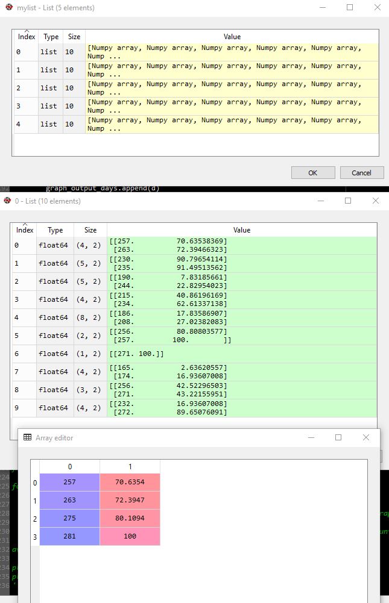Maximize the Array editor window
Image resolution: width=389 pixels, height=603 pixels.
[338, 437]
